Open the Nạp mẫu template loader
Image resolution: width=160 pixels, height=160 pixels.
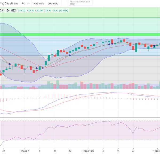39,3
